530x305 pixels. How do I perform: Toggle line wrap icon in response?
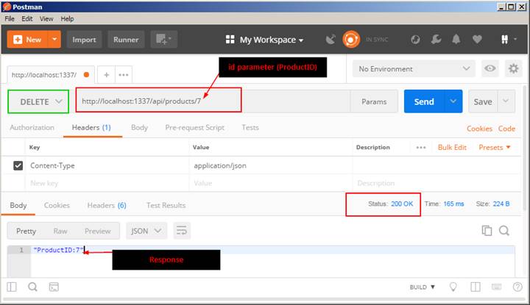coord(182,231)
